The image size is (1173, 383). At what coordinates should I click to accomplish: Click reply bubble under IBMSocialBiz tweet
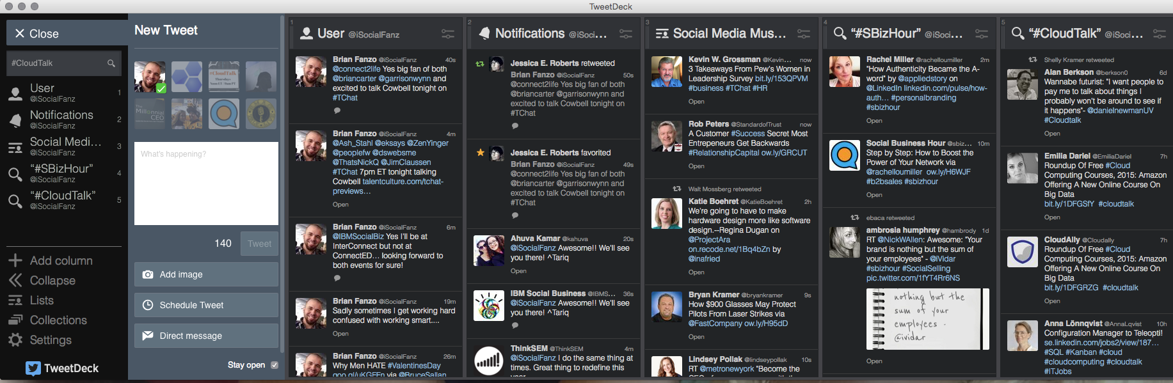337,278
